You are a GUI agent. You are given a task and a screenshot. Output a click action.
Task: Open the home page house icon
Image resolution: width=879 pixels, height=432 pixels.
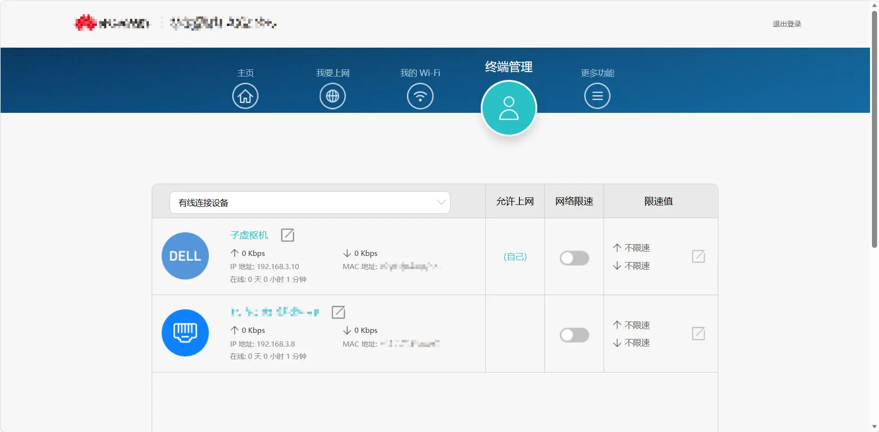(245, 96)
